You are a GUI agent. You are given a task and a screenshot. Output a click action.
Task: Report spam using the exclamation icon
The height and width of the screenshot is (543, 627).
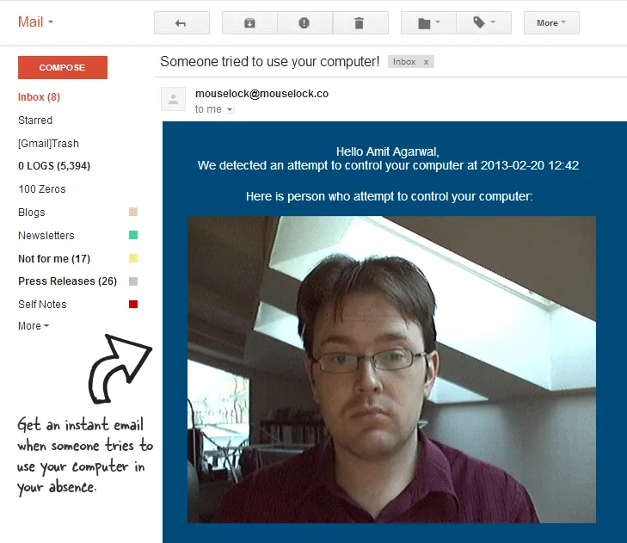tap(304, 23)
